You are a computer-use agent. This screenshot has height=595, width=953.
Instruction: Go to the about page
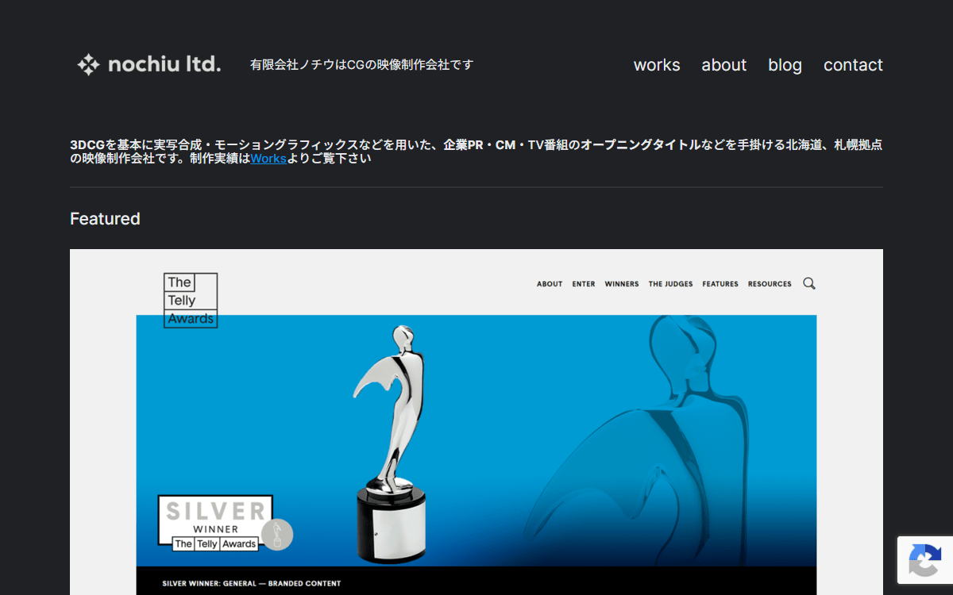pos(724,65)
